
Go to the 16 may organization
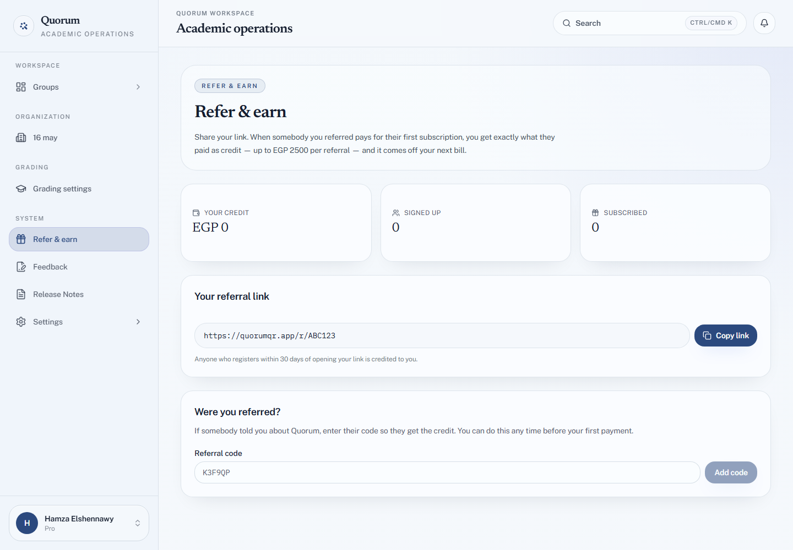[79, 137]
